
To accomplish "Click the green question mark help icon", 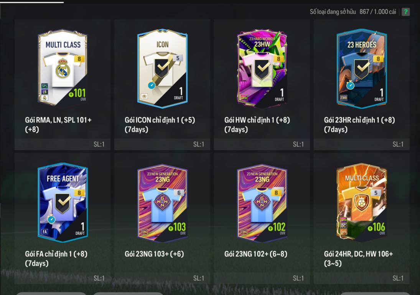I will [405, 12].
